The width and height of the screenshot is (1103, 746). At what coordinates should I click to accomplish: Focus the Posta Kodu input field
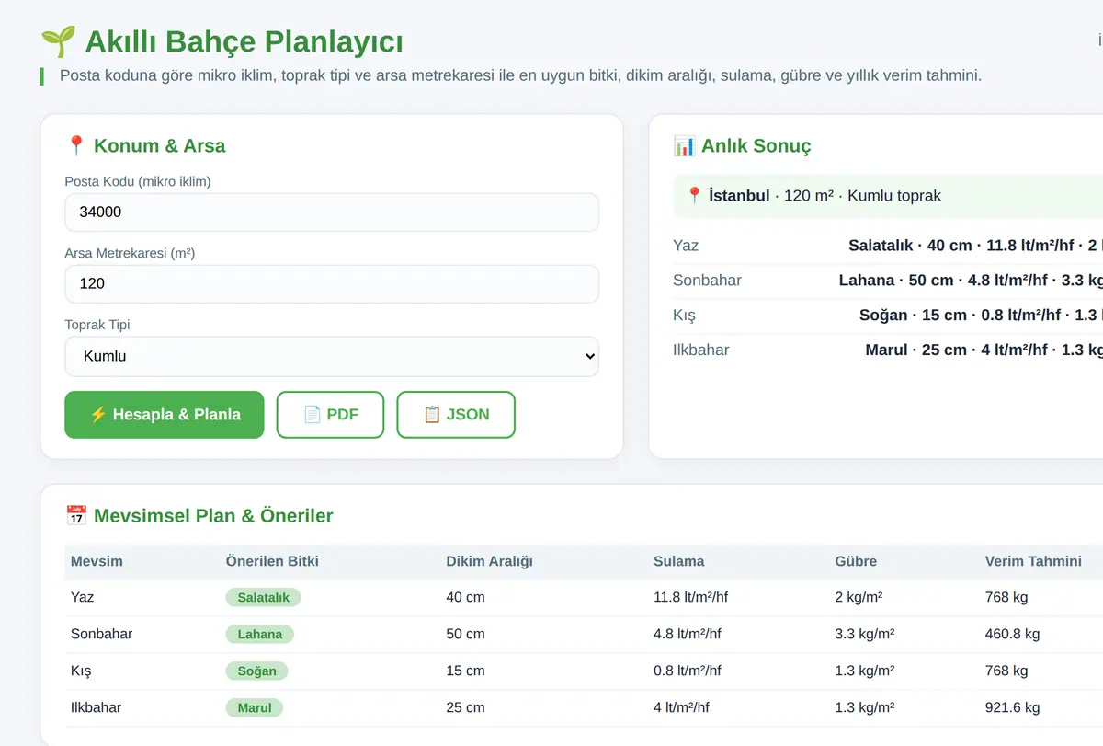click(332, 212)
